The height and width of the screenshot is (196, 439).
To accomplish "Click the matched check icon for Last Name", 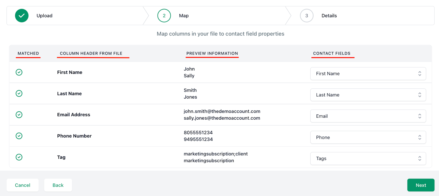I will click(19, 94).
